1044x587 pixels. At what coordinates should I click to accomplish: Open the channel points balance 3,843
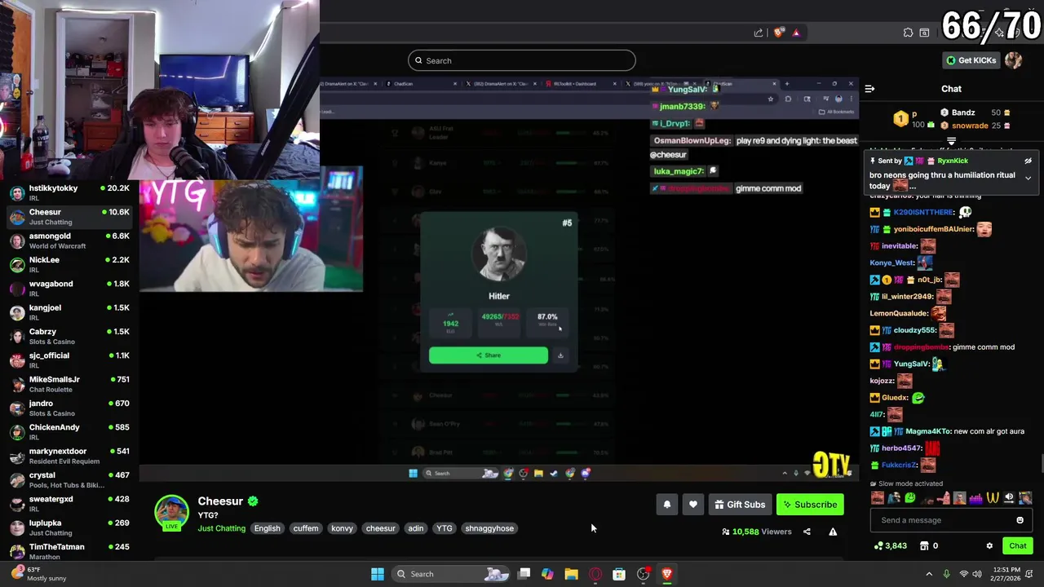click(891, 546)
